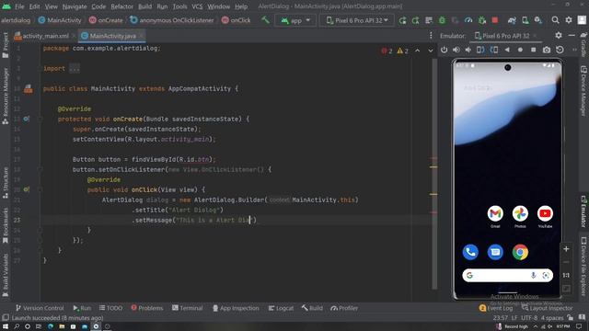Zoom in emulator with plus button
Viewport: 589px width, 331px height.
(x=566, y=249)
